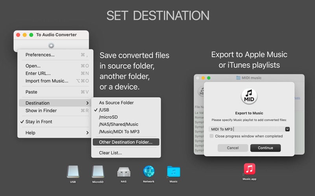315x196 pixels.
Task: Select the Network globe icon
Action: (149, 171)
